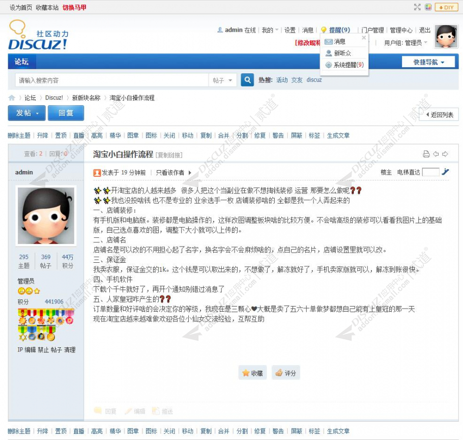Click the elevator jump arrow icon
This screenshot has height=440, width=463.
click(x=445, y=172)
